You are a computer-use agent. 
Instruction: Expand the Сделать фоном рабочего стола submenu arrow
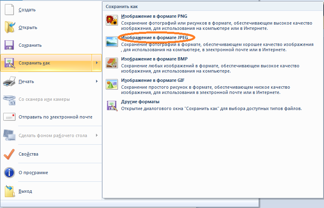tap(97, 135)
